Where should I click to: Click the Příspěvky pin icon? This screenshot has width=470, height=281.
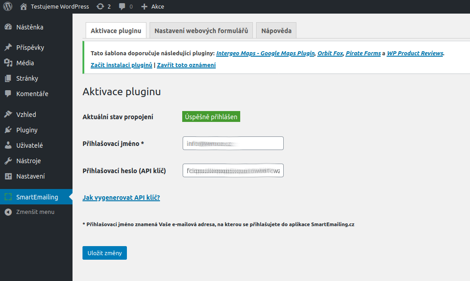(8, 48)
